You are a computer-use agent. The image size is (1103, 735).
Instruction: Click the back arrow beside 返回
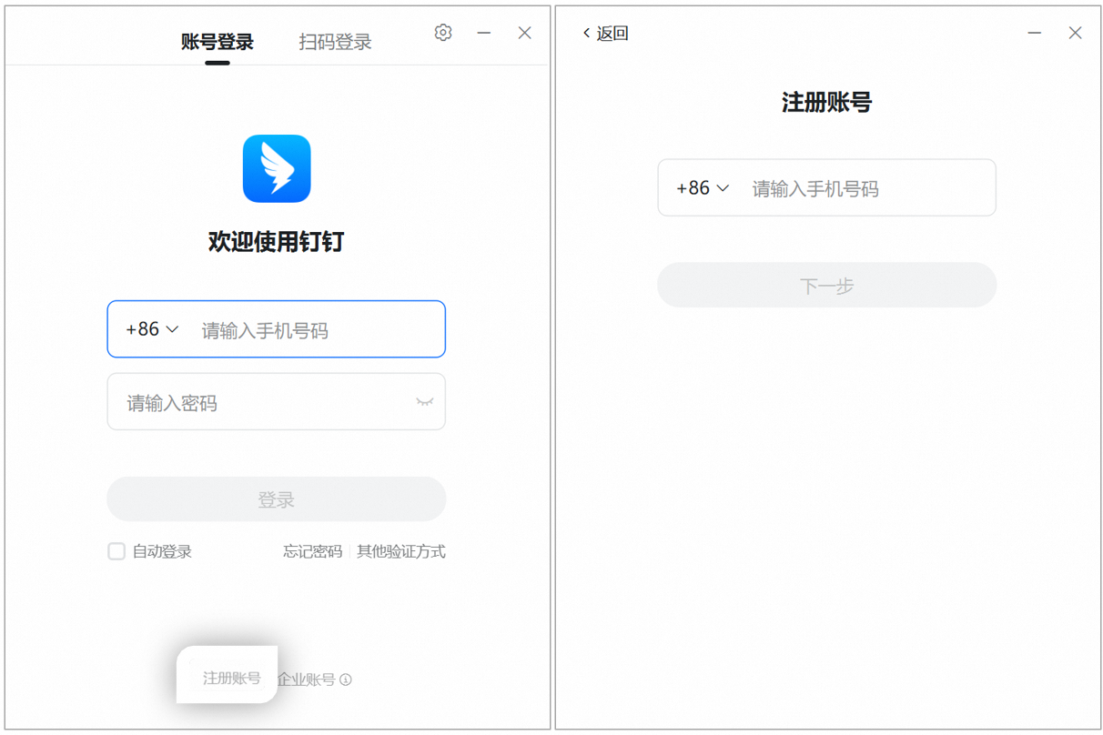coord(586,34)
